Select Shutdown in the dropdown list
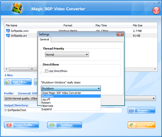Image resolution: width=162 pixels, height=137 pixels. 71,96
